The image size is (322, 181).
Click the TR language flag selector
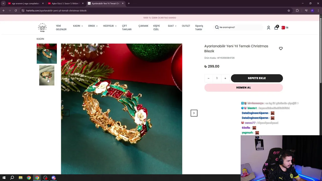pyautogui.click(x=285, y=28)
